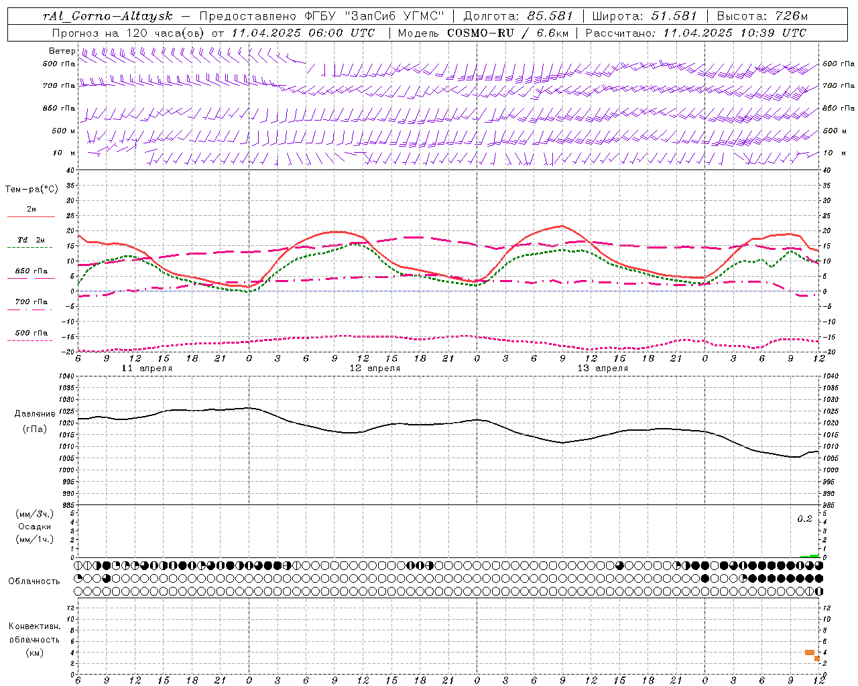Click the Конвективн. облачность label
Screen dimensions: 858x686
point(34,633)
